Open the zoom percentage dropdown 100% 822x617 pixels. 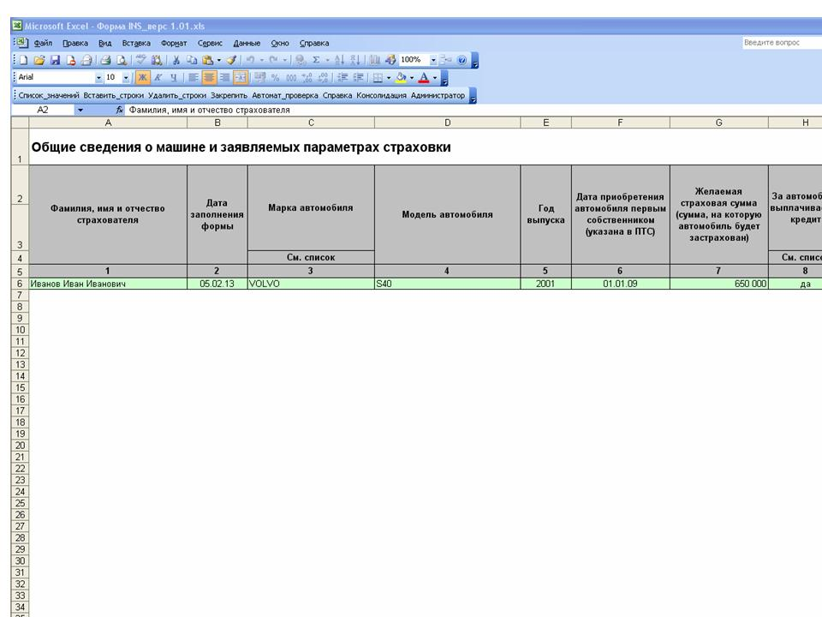coord(433,60)
